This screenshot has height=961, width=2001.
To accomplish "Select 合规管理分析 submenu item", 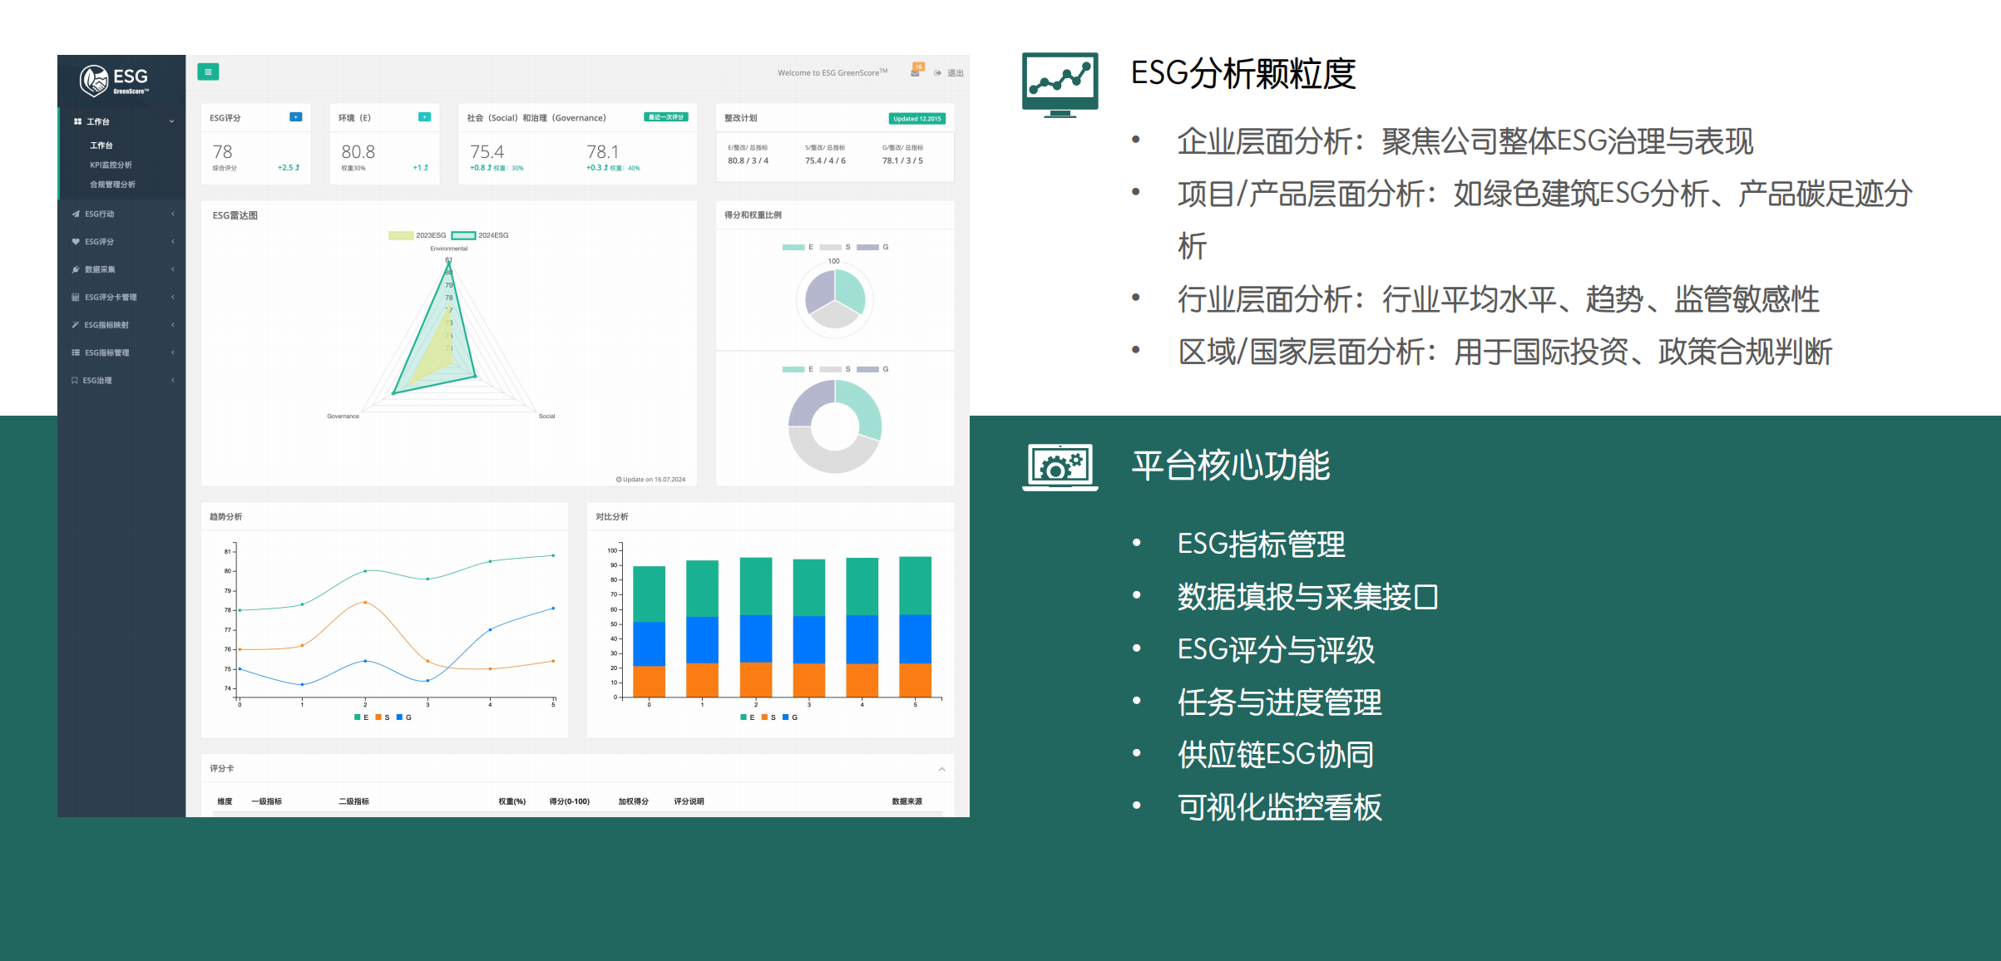I will click(x=112, y=185).
